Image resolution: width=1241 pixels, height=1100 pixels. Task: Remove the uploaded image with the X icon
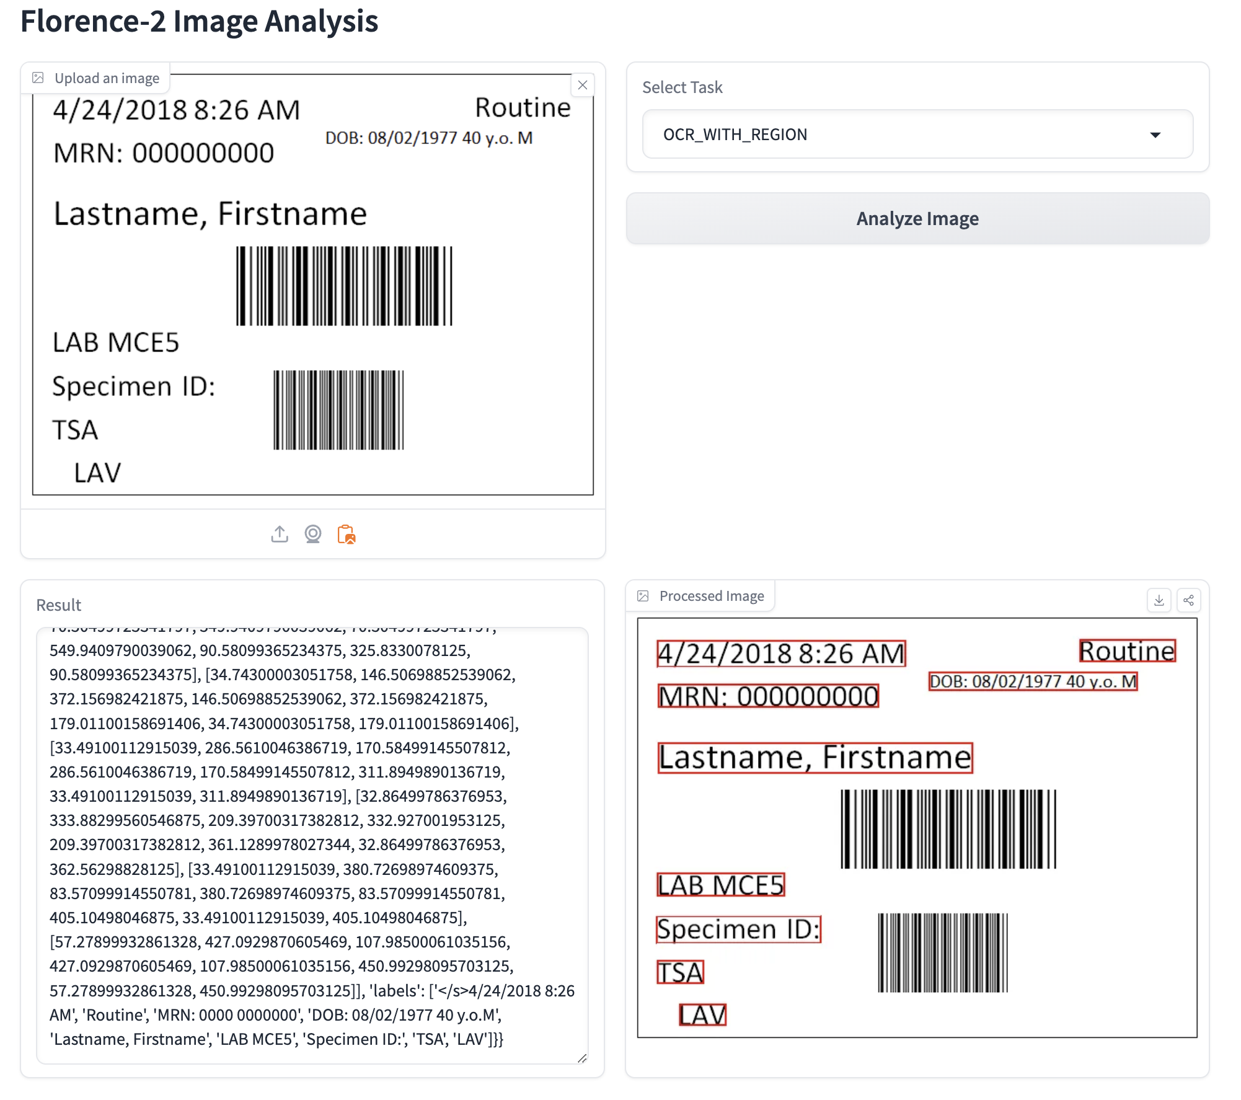582,85
